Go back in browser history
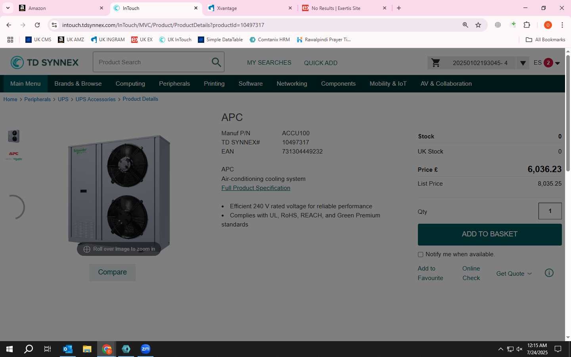Screen dimensions: 571x357 tap(9, 25)
